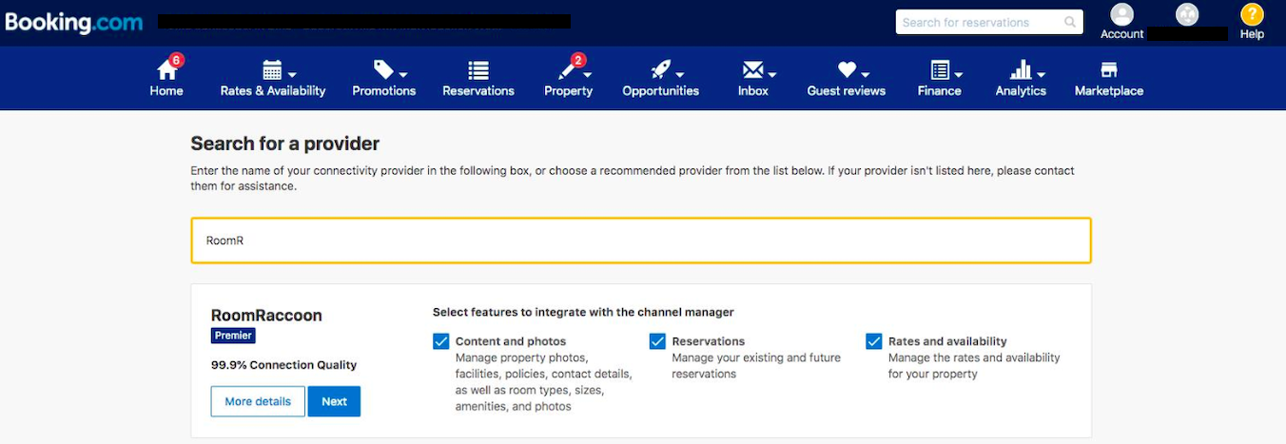Image resolution: width=1286 pixels, height=444 pixels.
Task: Open Home via the house icon
Action: pyautogui.click(x=166, y=69)
